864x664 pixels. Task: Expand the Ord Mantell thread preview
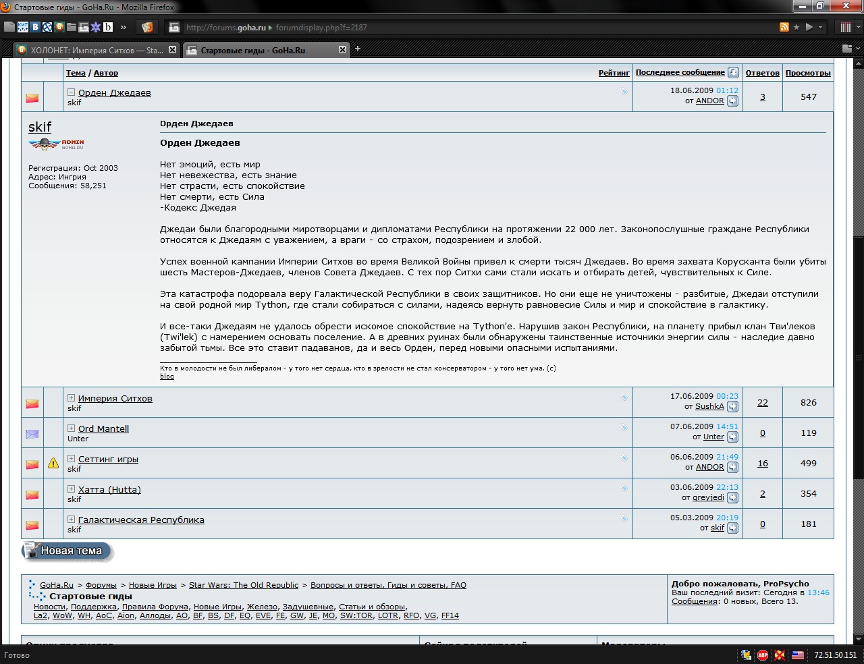pos(71,428)
